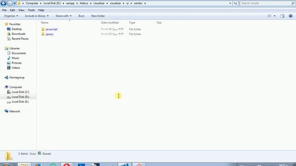296x166 pixels.
Task: Sort by the Type column header
Action: point(132,23)
